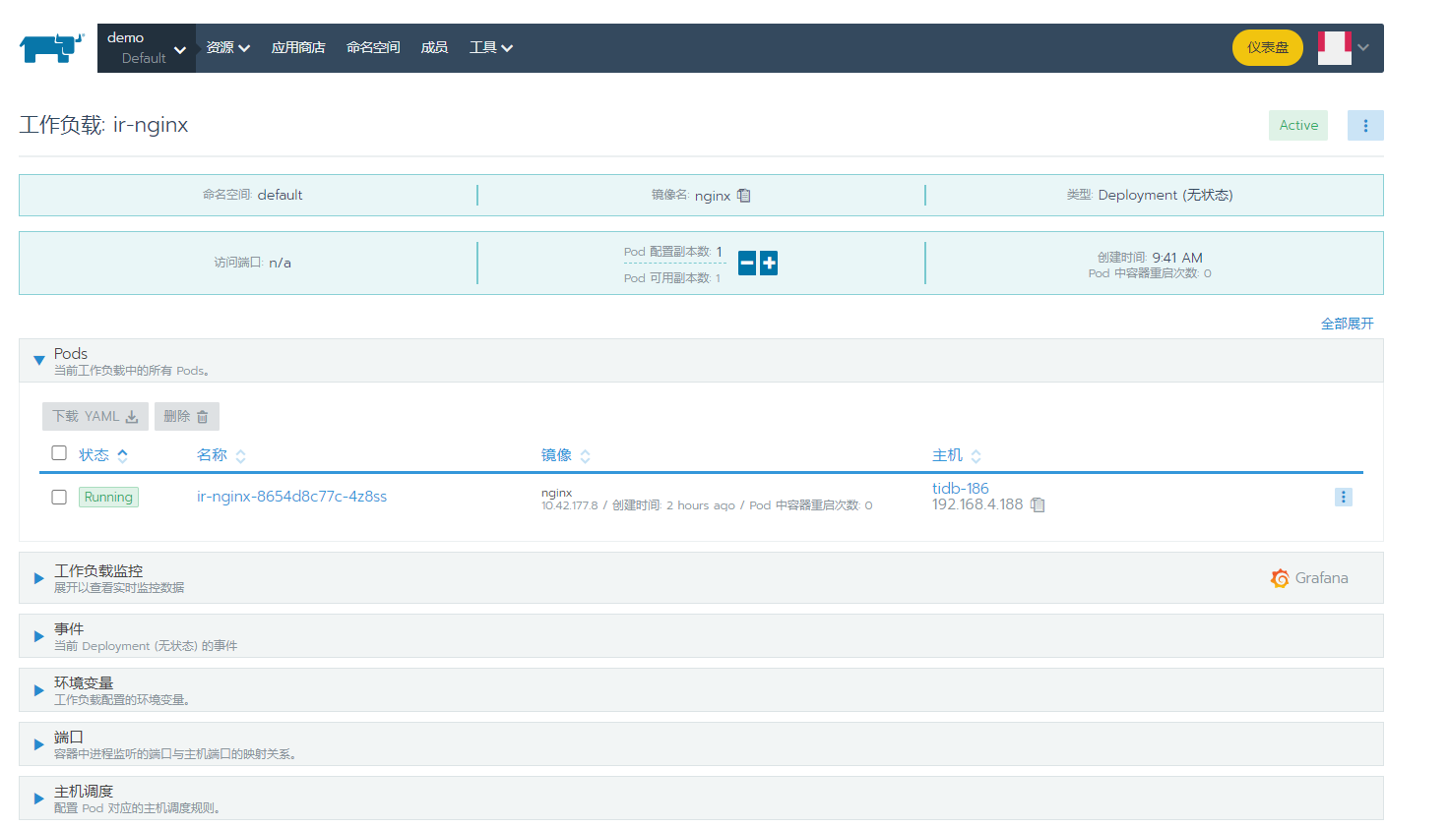1449x828 pixels.
Task: Click the 全部展开 link
Action: coord(1347,324)
